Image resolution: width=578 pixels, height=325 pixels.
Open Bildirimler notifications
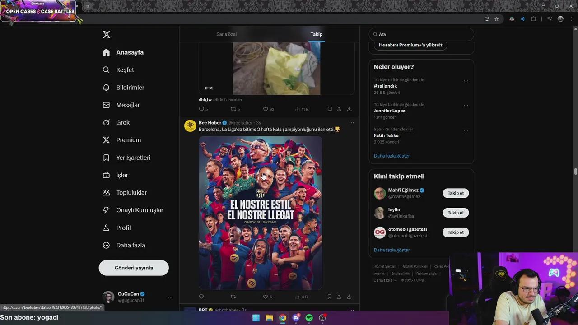tap(123, 88)
